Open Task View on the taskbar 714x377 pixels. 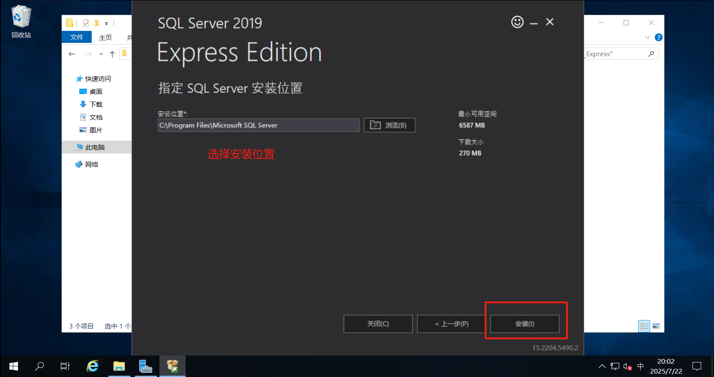(x=65, y=366)
